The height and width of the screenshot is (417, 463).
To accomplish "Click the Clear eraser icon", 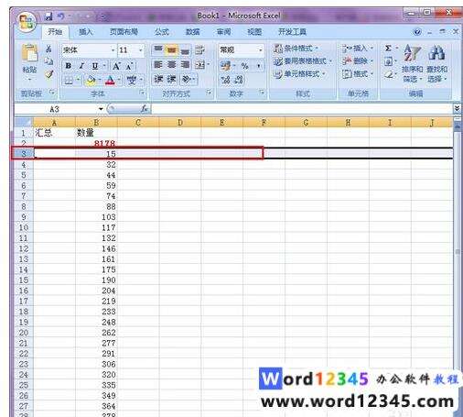I will 388,74.
